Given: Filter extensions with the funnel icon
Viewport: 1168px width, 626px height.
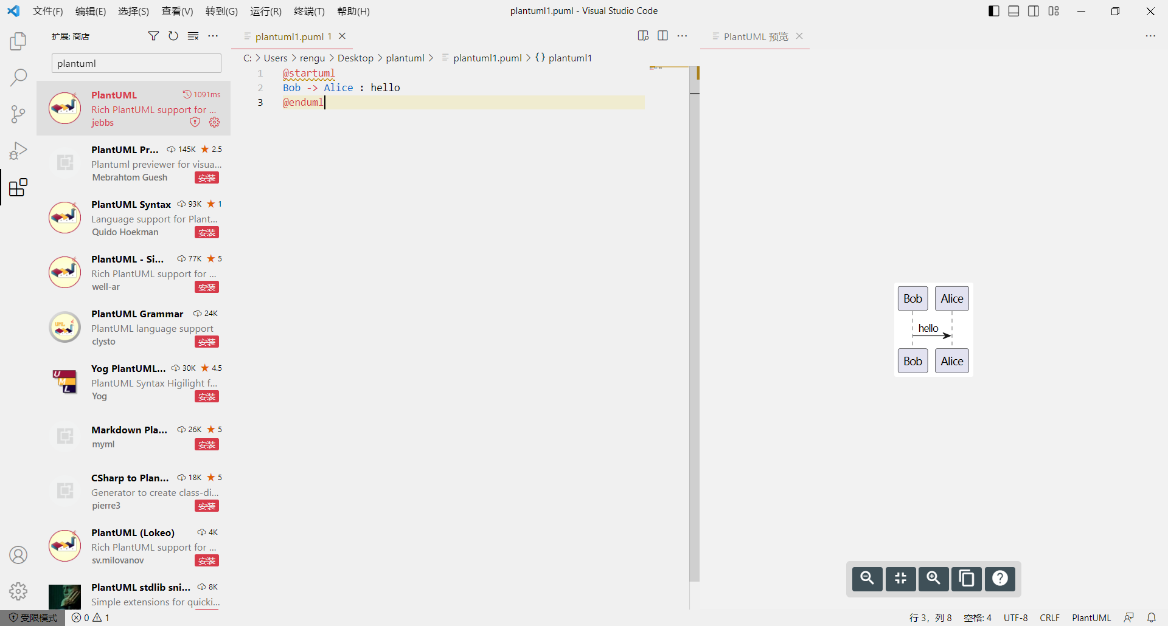Looking at the screenshot, I should pos(153,36).
